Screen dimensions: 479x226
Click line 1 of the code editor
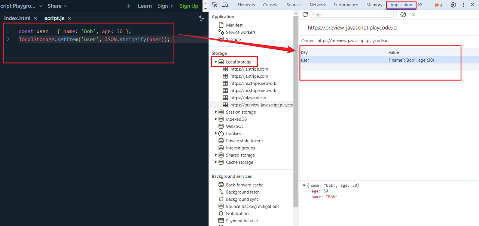75,31
